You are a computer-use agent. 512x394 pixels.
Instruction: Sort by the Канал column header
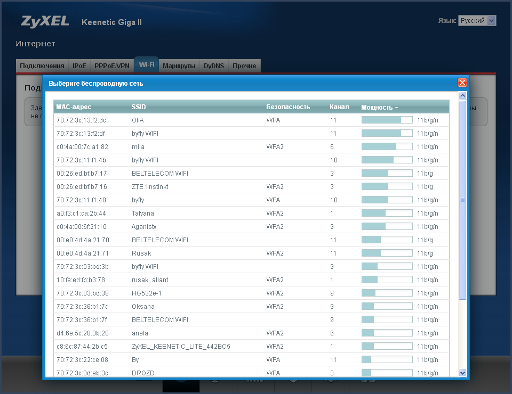[x=339, y=107]
